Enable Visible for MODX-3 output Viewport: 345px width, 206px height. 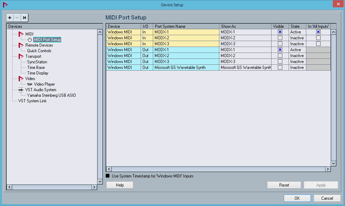[x=280, y=62]
